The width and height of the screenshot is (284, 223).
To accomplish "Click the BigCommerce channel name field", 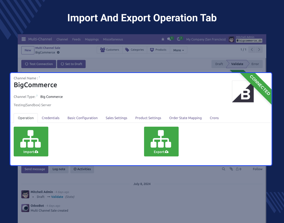I will point(35,85).
